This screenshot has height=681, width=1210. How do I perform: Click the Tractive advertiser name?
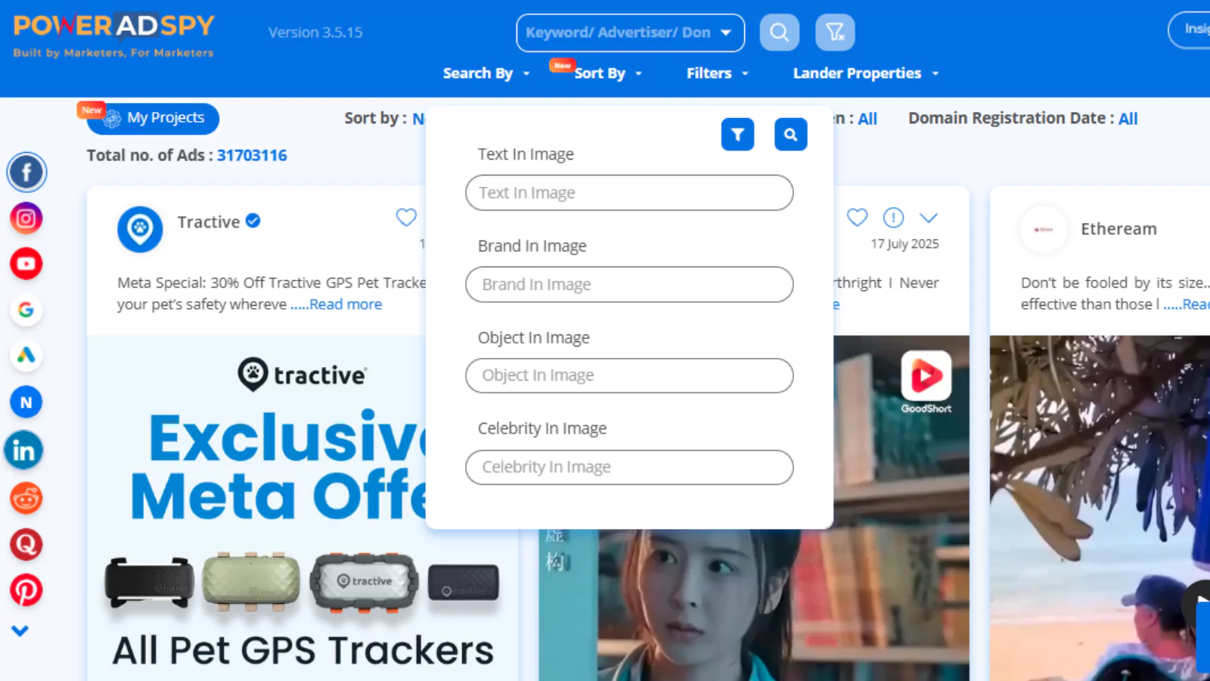(209, 222)
